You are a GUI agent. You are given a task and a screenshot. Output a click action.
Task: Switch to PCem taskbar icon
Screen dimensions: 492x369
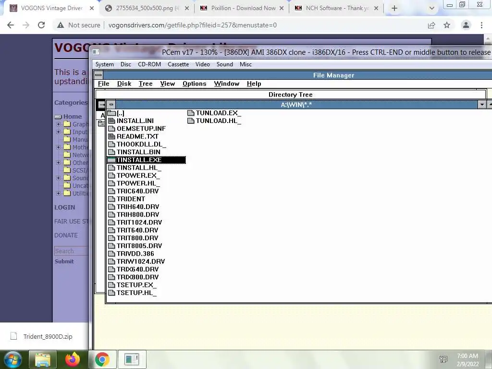coord(132,359)
